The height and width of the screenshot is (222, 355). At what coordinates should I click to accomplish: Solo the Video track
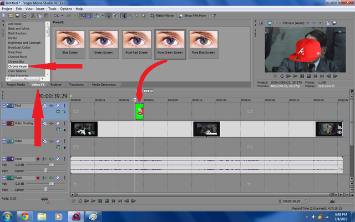[x=64, y=141]
